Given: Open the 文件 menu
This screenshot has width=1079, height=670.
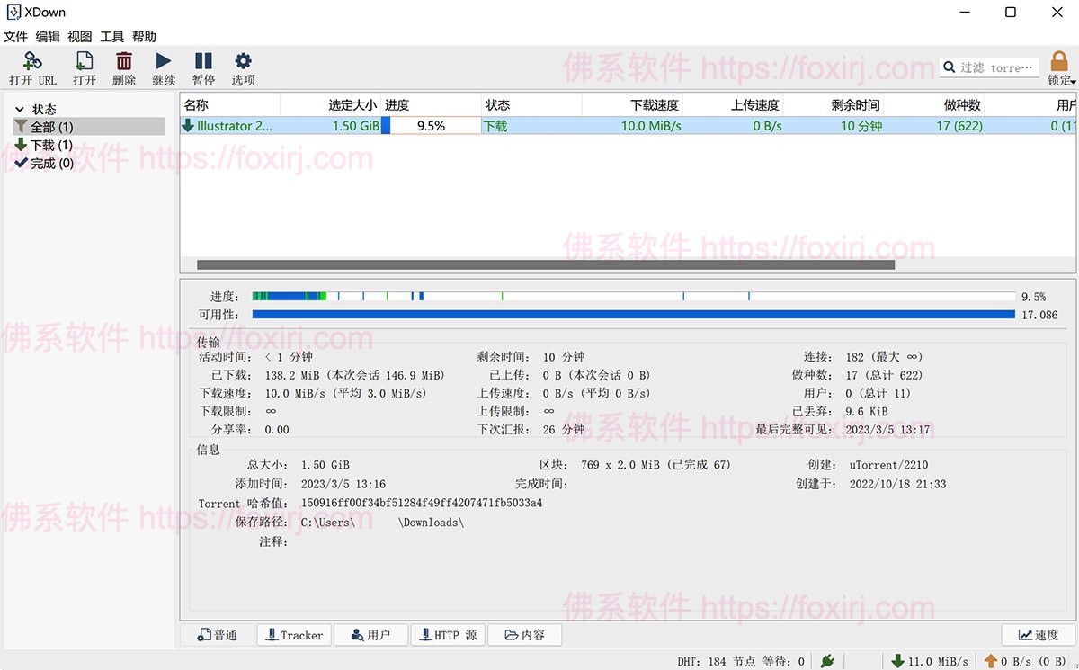Looking at the screenshot, I should (x=14, y=36).
